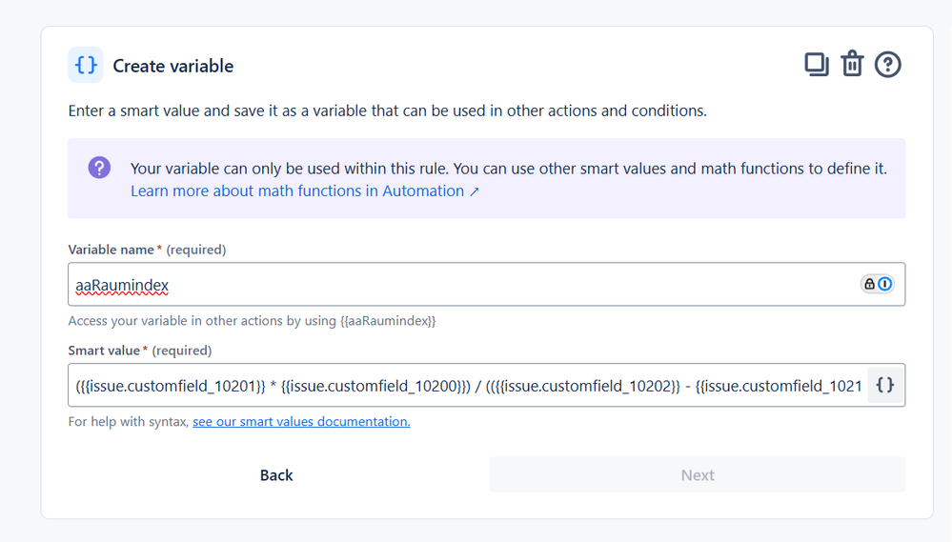Open help via the circled question mark

(887, 65)
